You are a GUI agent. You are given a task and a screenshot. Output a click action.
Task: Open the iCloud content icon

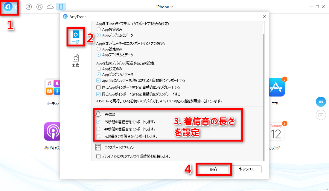coord(50,7)
